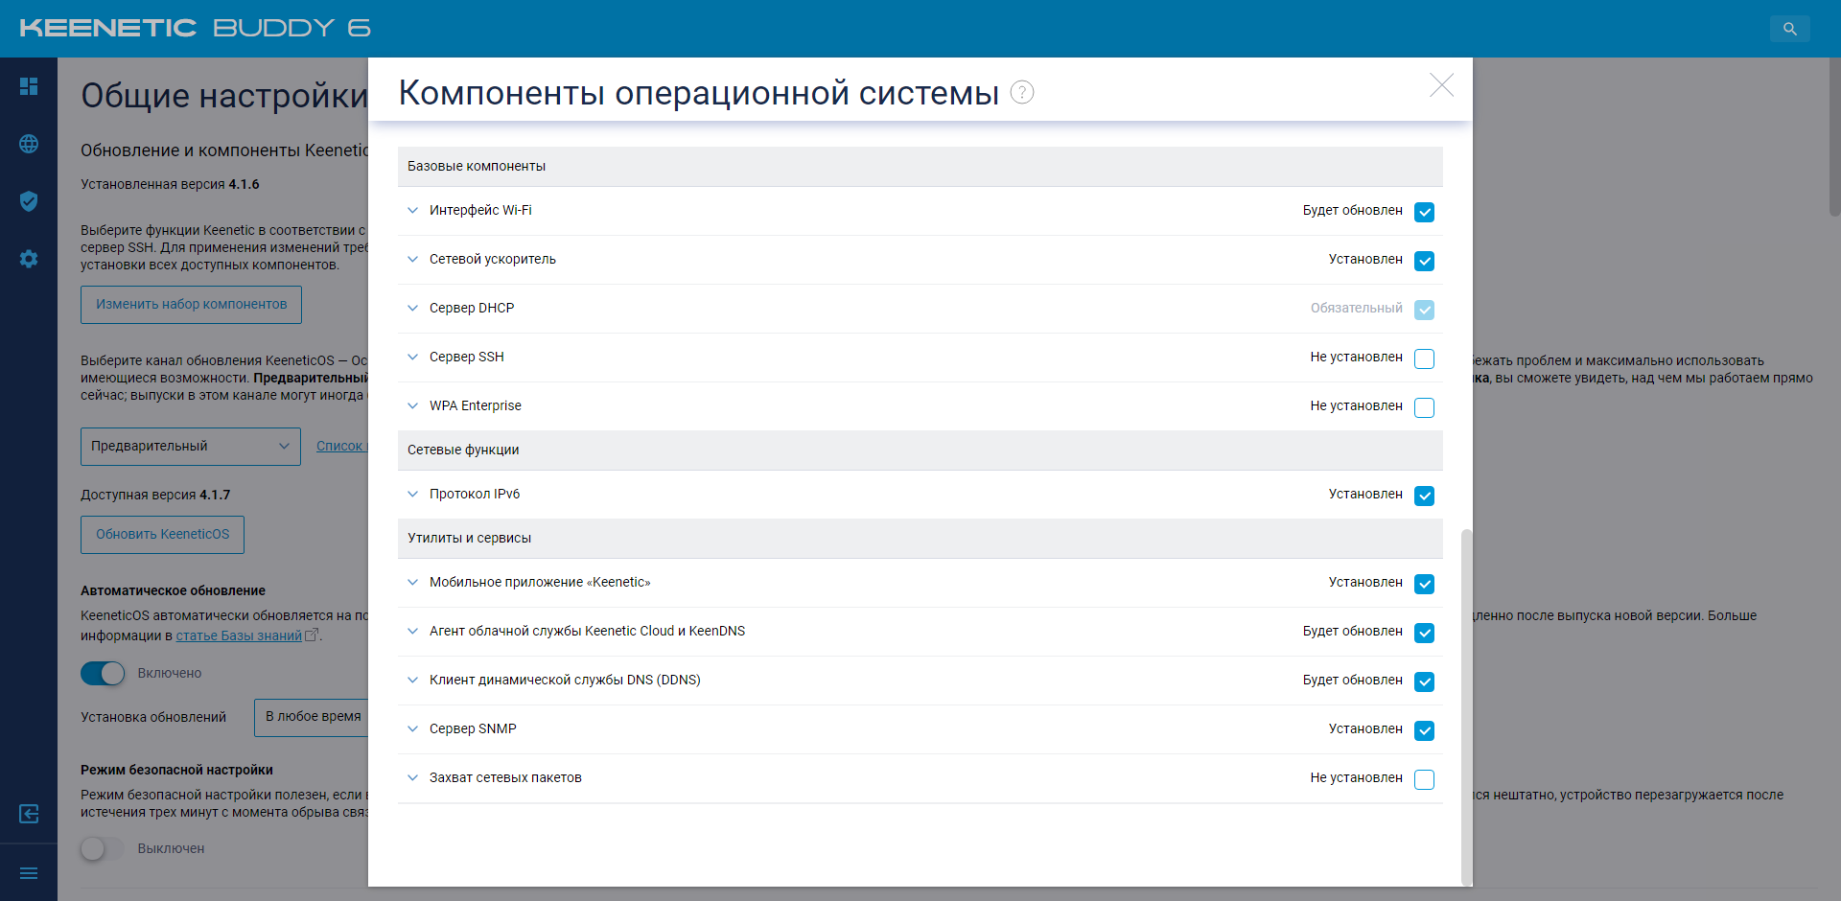This screenshot has width=1841, height=901.
Task: Expand the Сервер DHCP row chevron
Action: (412, 308)
